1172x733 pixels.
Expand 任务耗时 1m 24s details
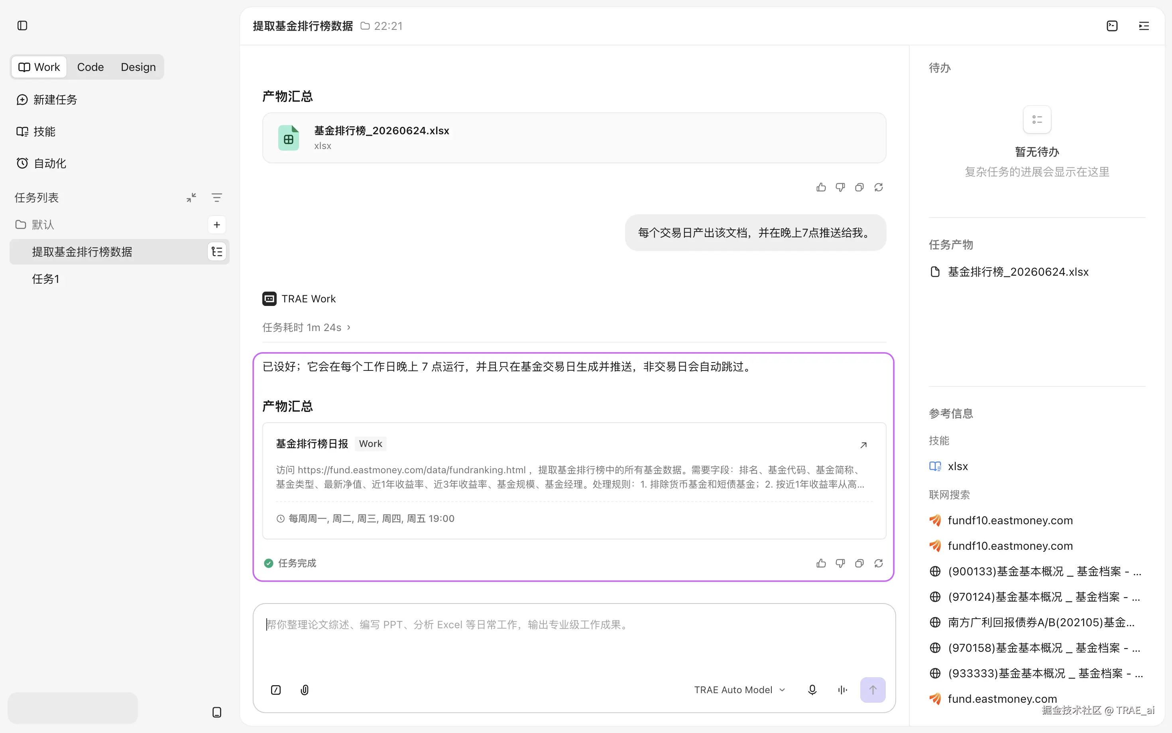pyautogui.click(x=306, y=327)
